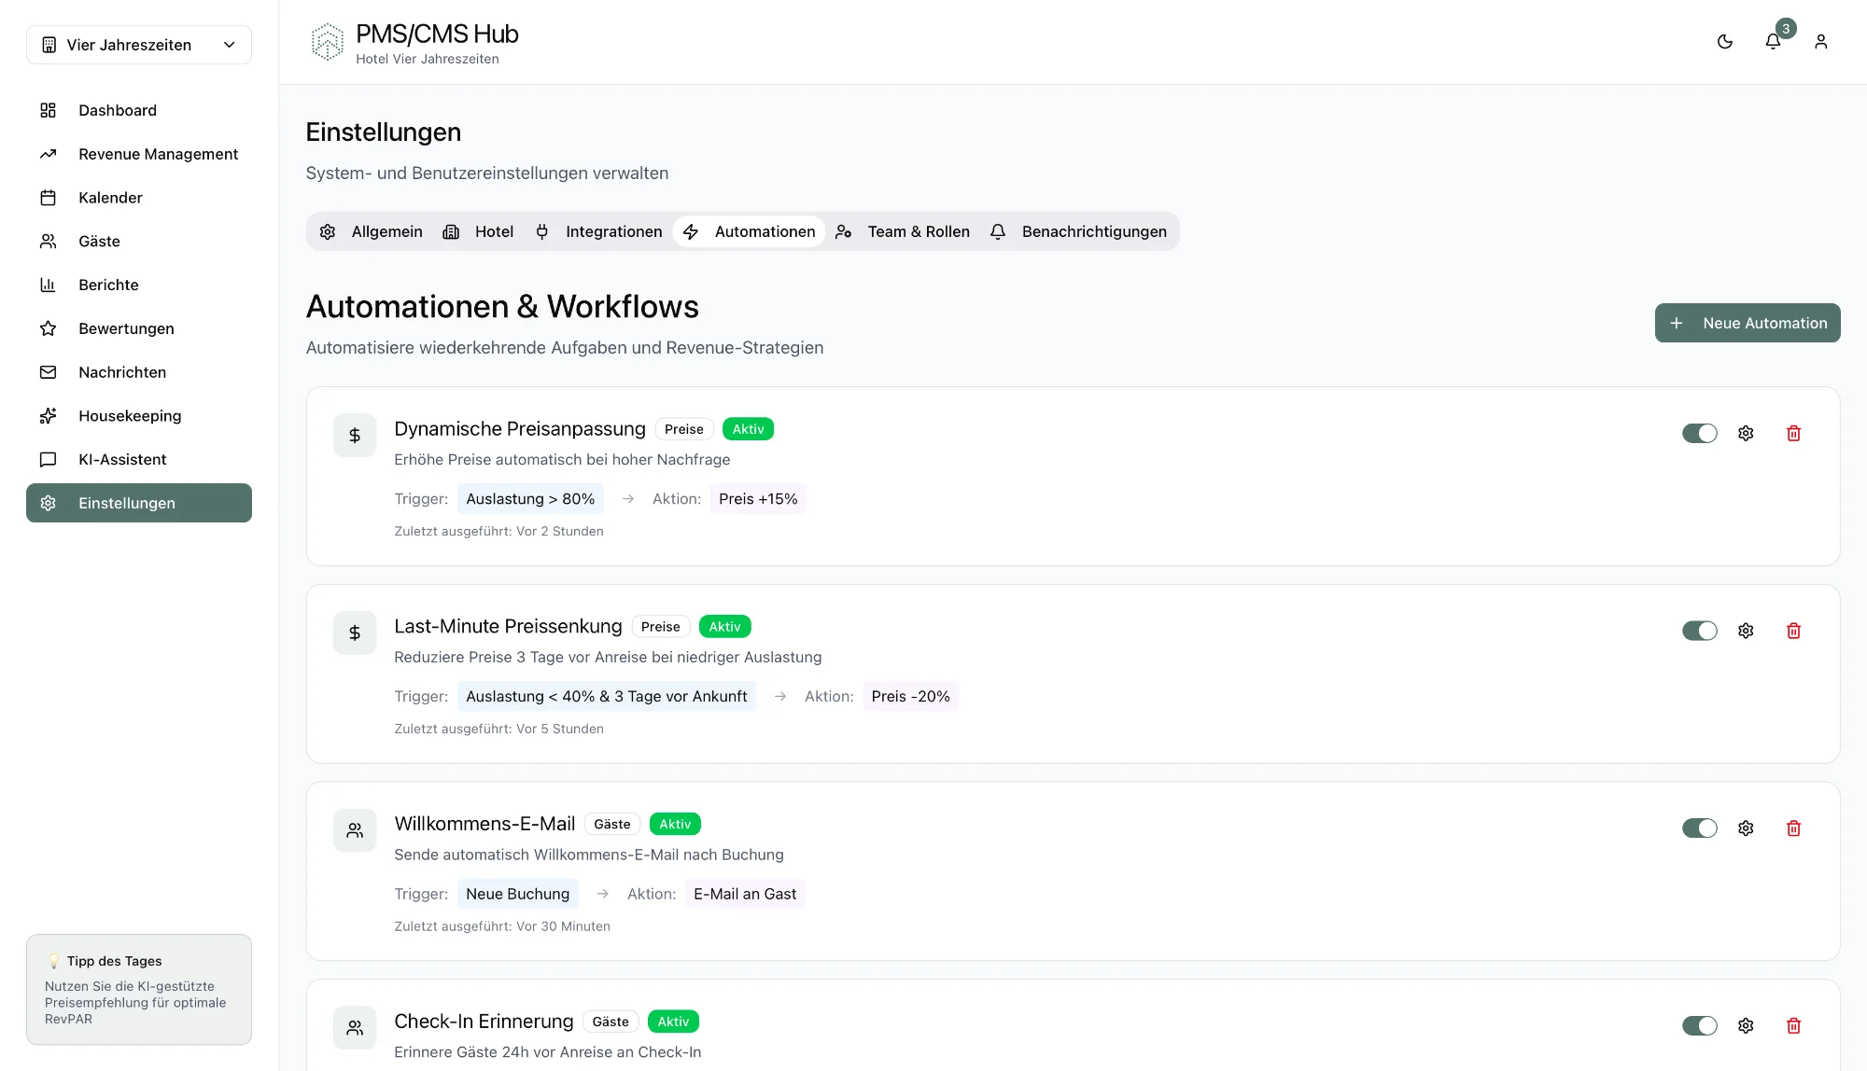Delete the Willkommens-E-Mail automation
Image resolution: width=1867 pixels, height=1071 pixels.
tap(1793, 828)
